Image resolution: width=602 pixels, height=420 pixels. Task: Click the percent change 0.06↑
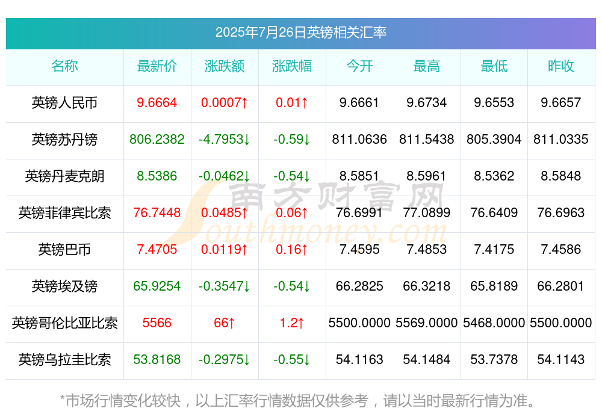(x=292, y=212)
